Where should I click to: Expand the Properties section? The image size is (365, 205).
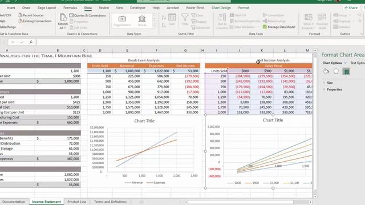coord(332,89)
